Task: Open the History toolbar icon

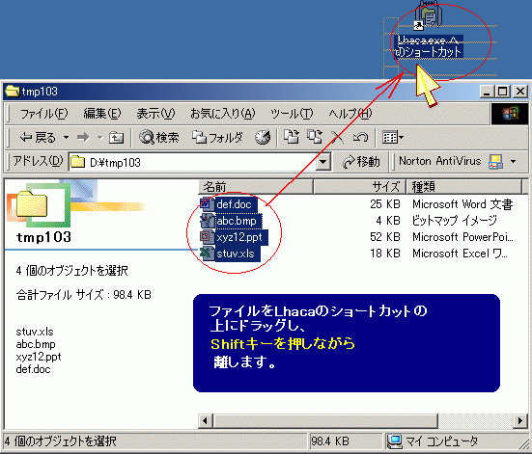Action: point(263,137)
